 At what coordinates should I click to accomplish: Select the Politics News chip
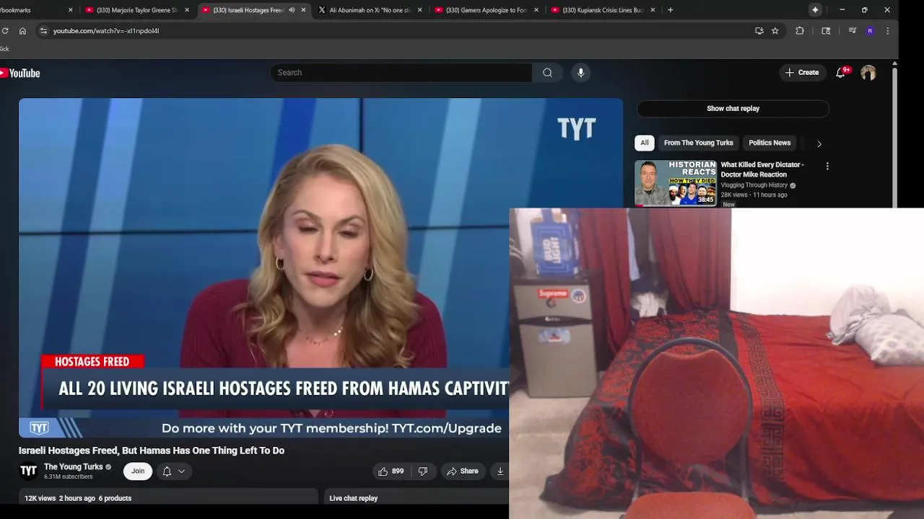tap(770, 143)
